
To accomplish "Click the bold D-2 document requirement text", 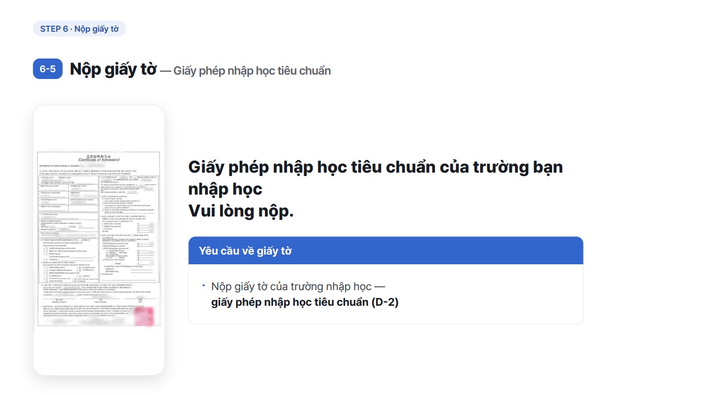I will pos(305,302).
